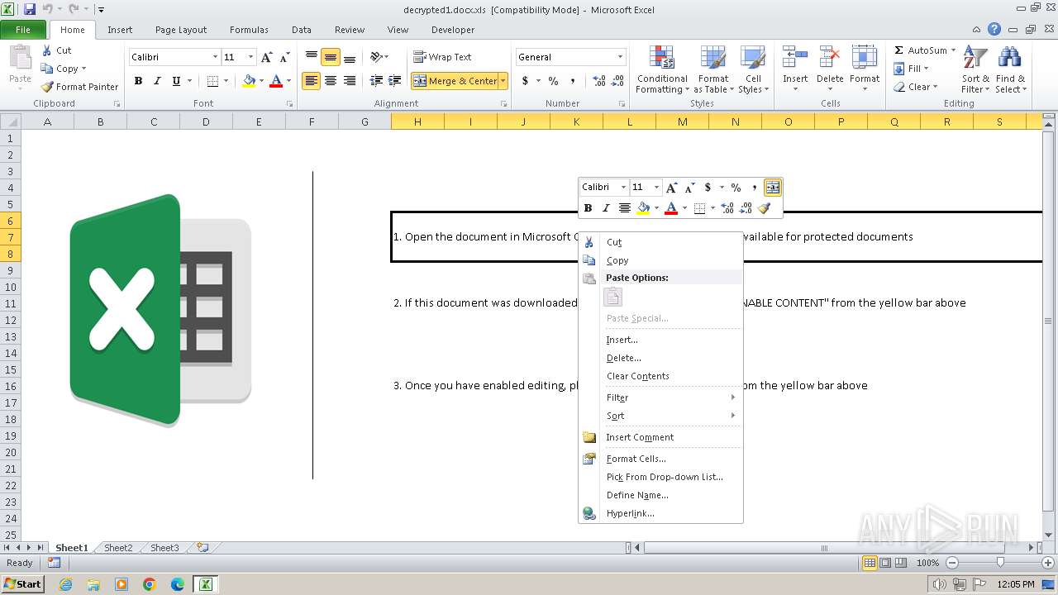This screenshot has width=1058, height=595.
Task: Toggle Merge & Center in the ribbon
Action: pyautogui.click(x=455, y=81)
